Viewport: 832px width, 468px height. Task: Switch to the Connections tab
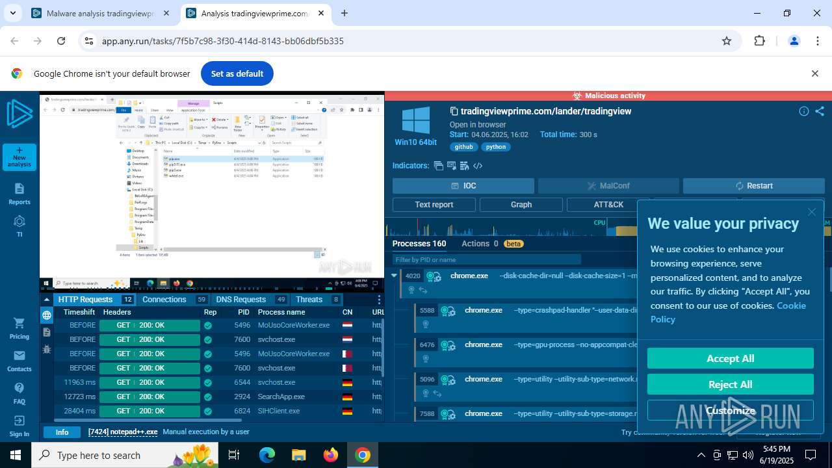[x=174, y=300]
